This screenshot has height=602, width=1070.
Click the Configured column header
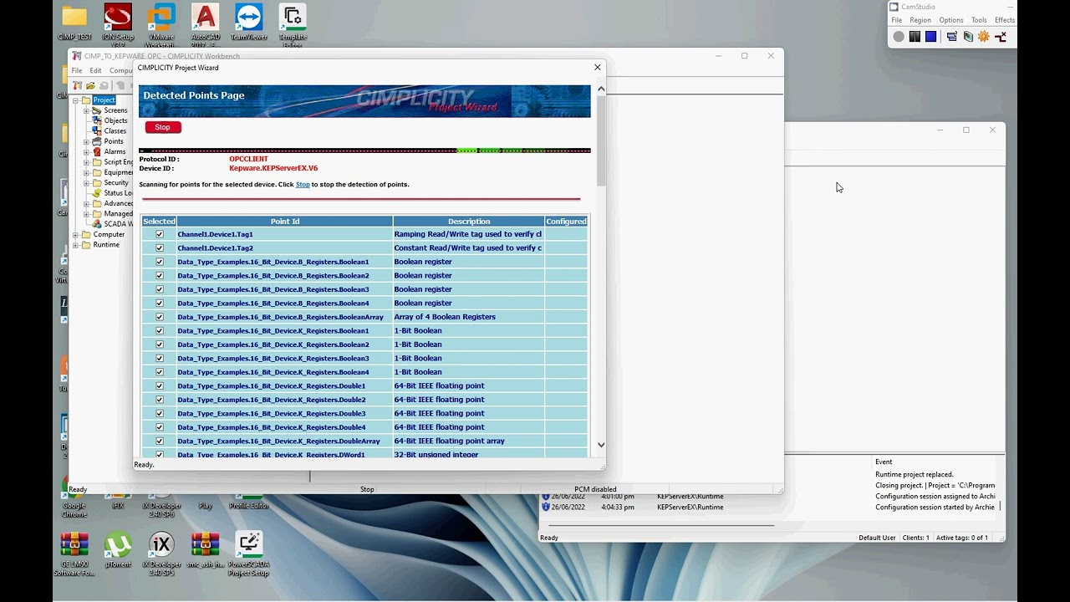[567, 222]
